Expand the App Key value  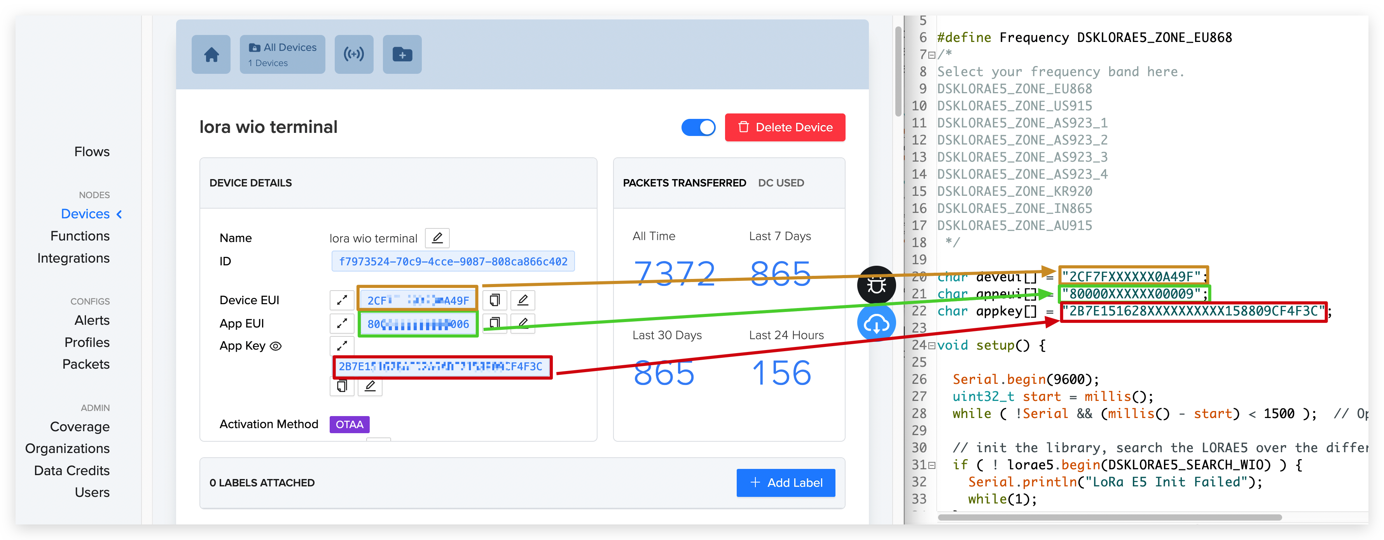click(342, 346)
